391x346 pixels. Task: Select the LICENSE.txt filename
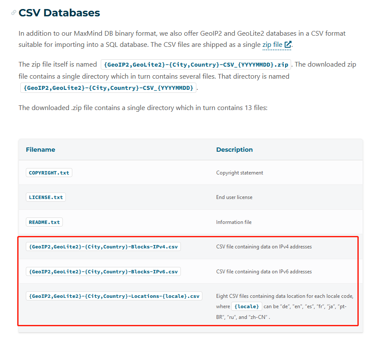point(46,197)
